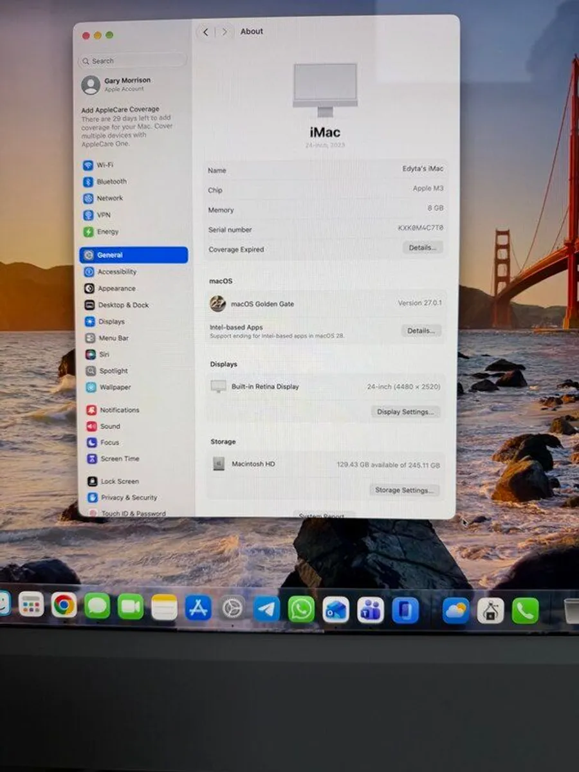
Task: Open Microsoft Outlook from the Dock
Action: [336, 610]
